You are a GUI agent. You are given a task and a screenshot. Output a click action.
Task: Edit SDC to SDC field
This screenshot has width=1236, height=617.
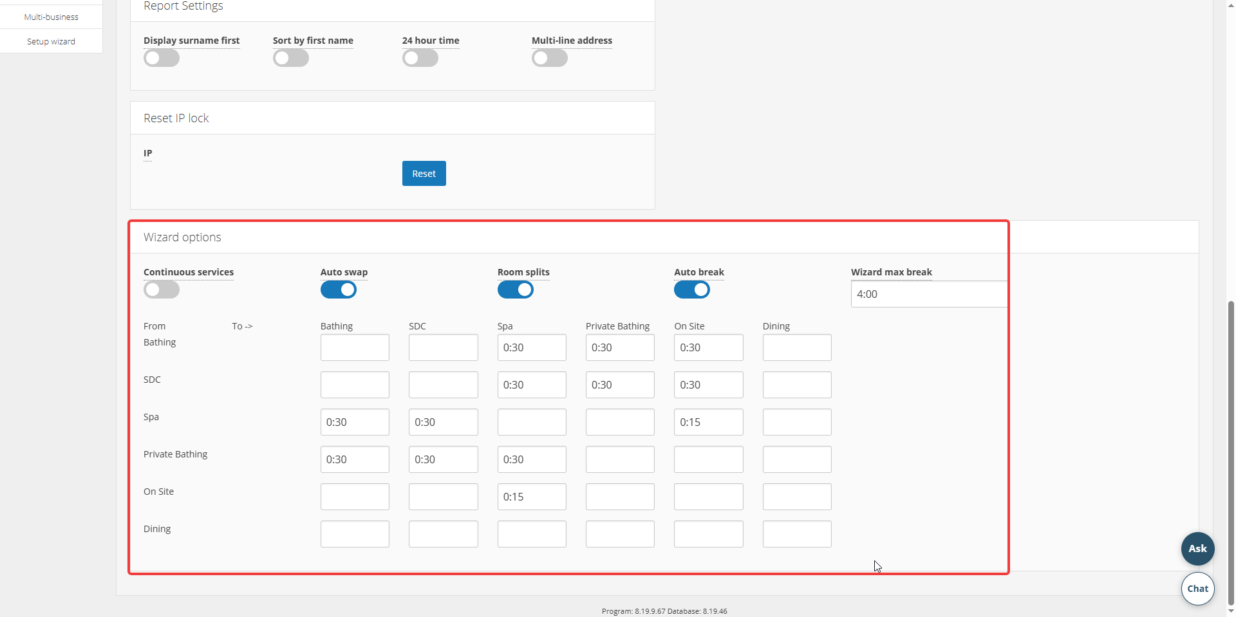pos(444,385)
